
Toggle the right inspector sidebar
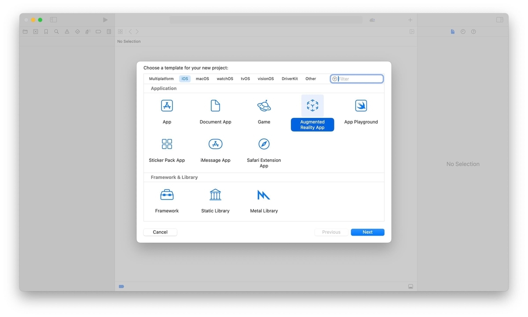click(x=500, y=20)
